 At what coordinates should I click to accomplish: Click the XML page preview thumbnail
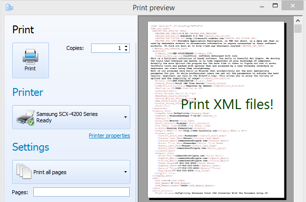click(216, 110)
